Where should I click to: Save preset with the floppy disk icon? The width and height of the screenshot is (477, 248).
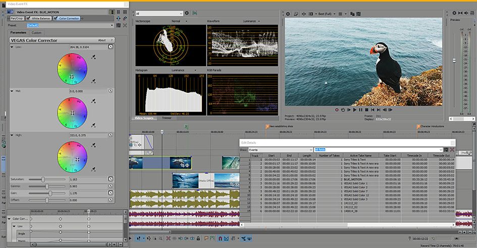[x=119, y=25]
